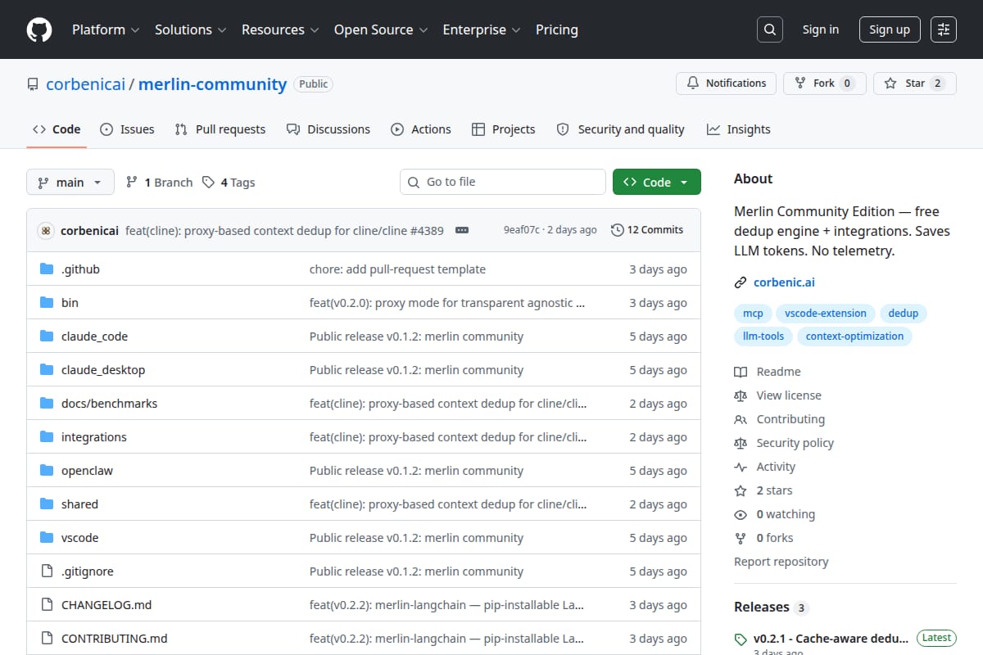Open the Resources dropdown menu
The image size is (983, 655).
coord(279,29)
